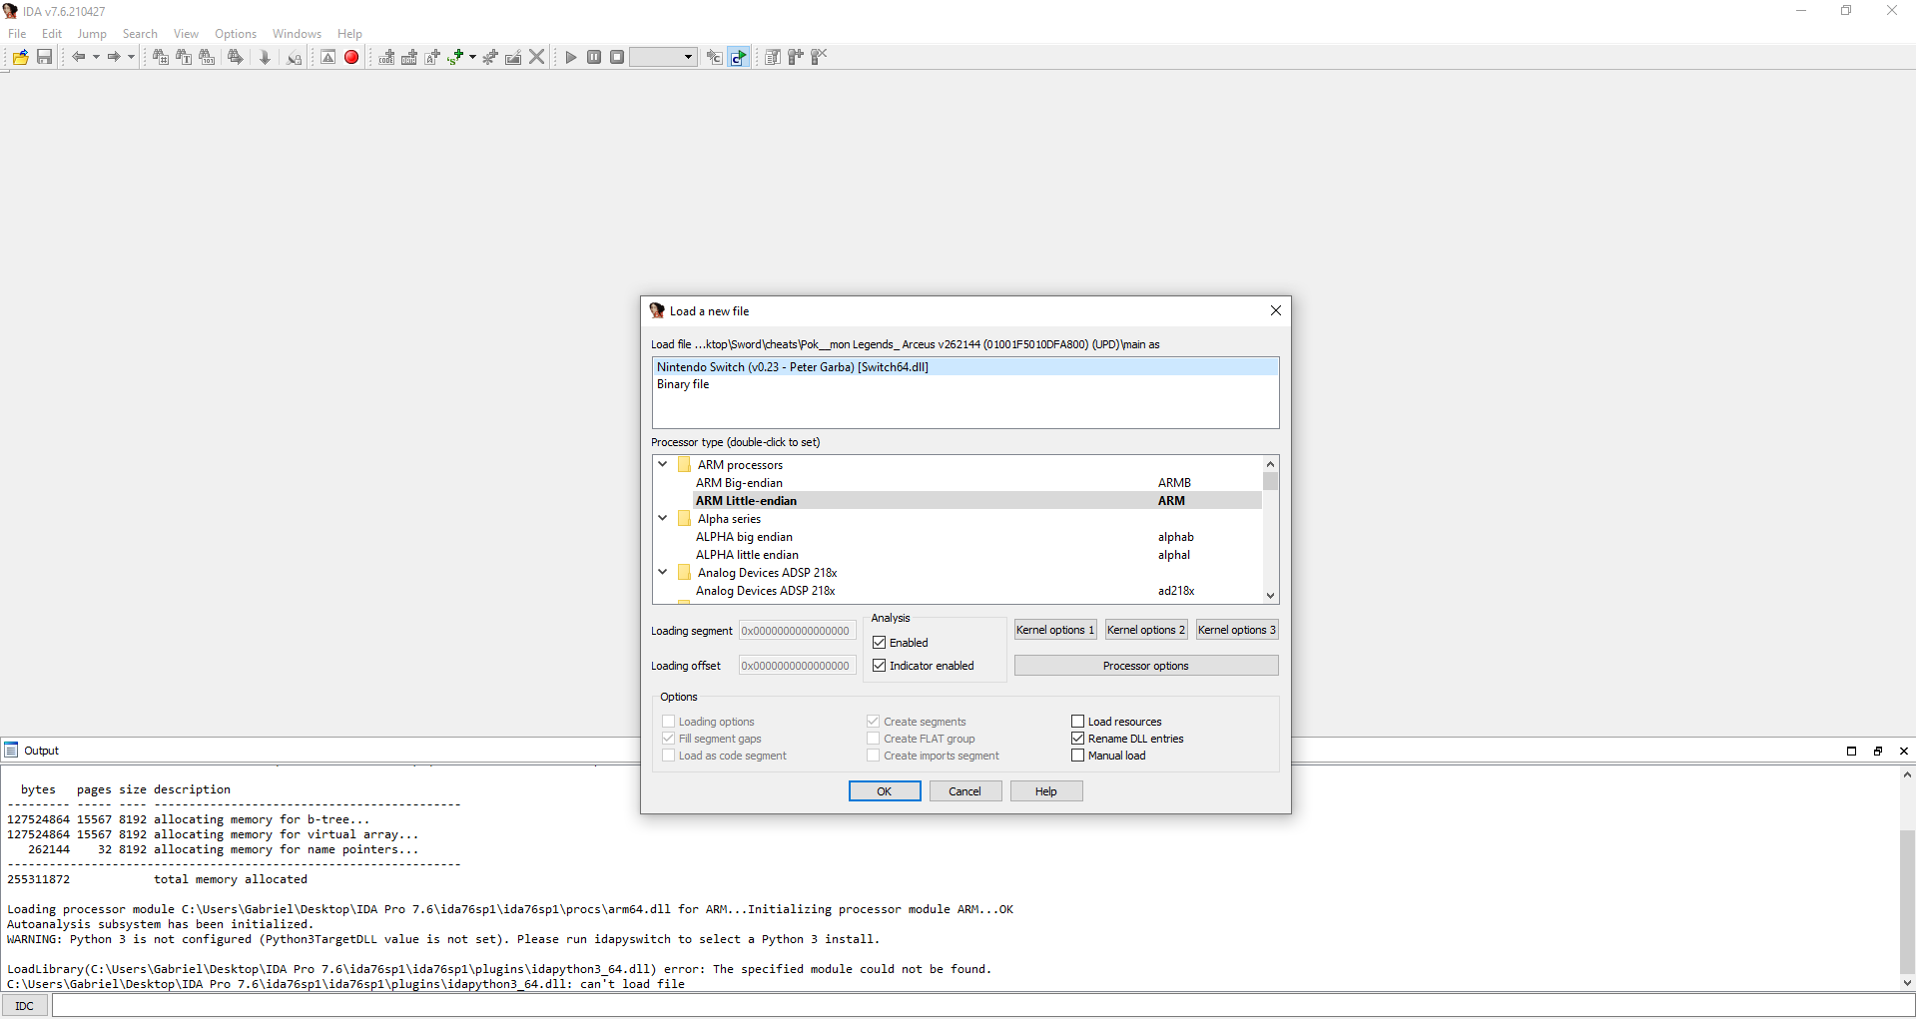Open the forward-history dropdown arrow
Image resolution: width=1916 pixels, height=1019 pixels.
(x=131, y=57)
